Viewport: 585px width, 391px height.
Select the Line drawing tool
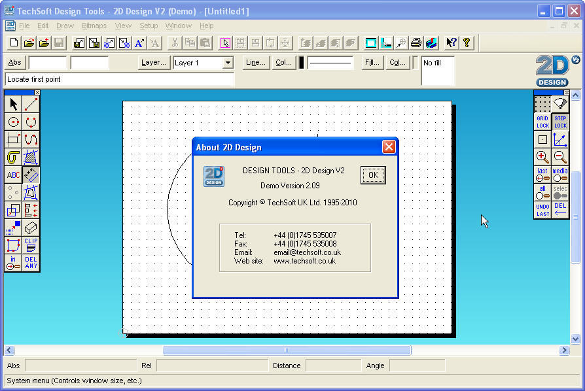[x=31, y=103]
